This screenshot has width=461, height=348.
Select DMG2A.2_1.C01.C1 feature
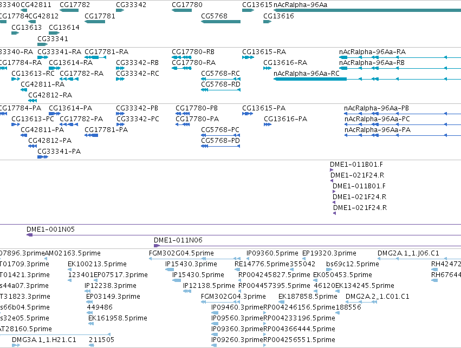pyautogui.click(x=377, y=297)
